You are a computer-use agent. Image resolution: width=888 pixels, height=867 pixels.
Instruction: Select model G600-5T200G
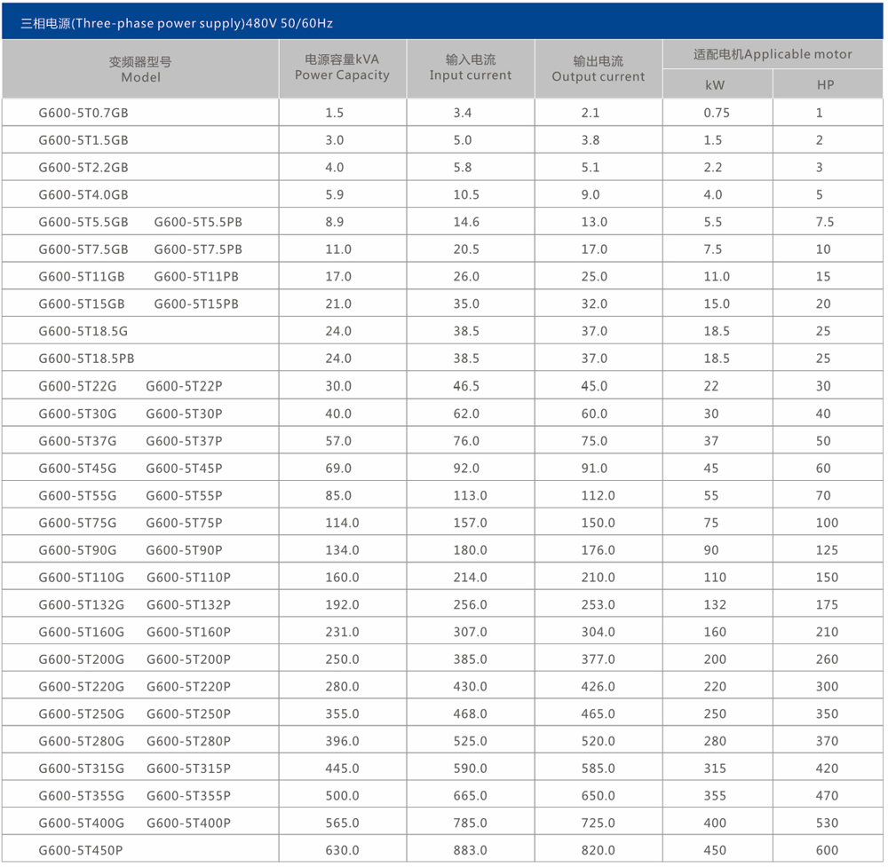(81, 659)
